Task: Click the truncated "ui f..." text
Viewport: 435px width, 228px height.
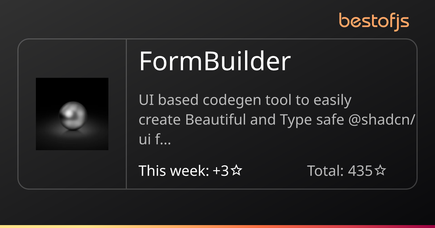Action: click(x=155, y=140)
